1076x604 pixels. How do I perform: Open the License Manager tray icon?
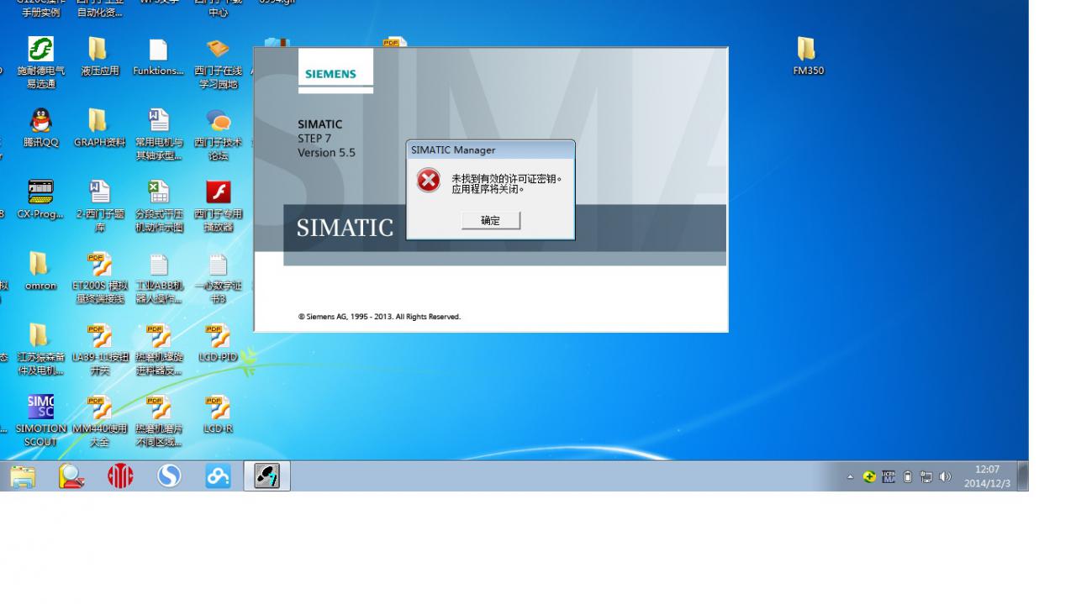coord(889,477)
